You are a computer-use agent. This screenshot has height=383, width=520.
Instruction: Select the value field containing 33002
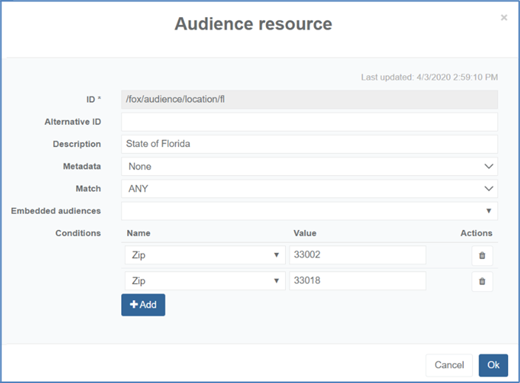(357, 255)
